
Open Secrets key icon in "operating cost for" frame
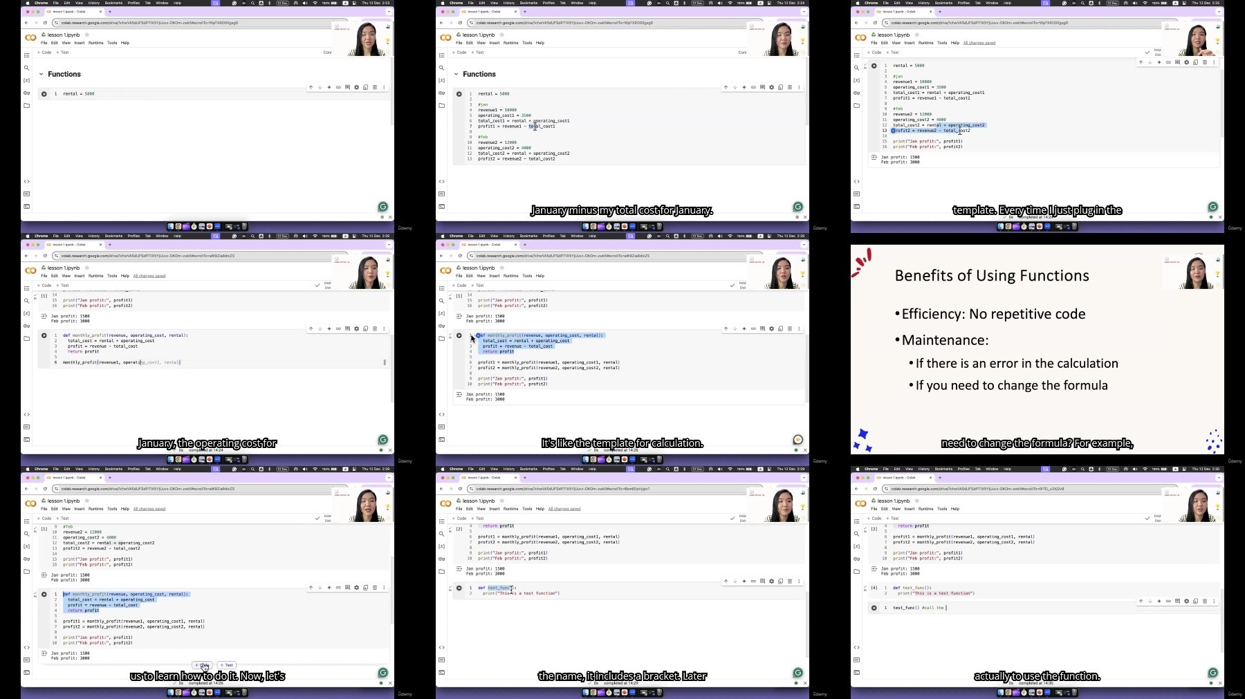point(26,326)
